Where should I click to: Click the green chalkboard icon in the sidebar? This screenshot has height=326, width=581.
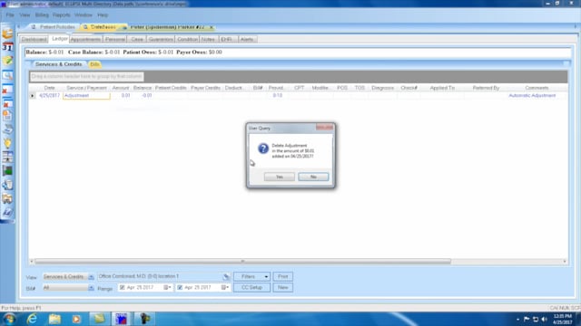pyautogui.click(x=7, y=171)
